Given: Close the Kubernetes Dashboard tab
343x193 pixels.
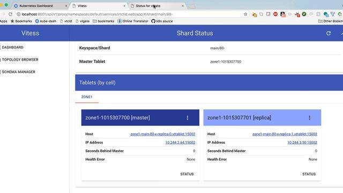Looking at the screenshot, I should pos(66,6).
